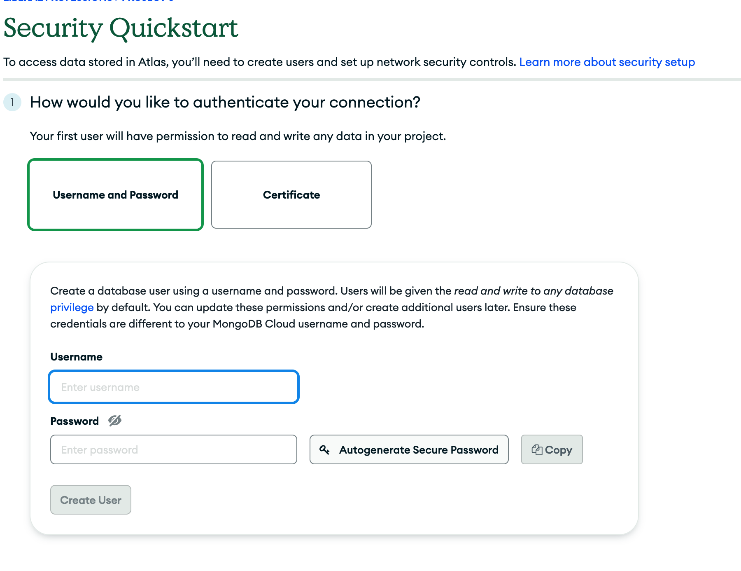Select Certificate authentication option
Image resolution: width=741 pixels, height=571 pixels.
291,194
